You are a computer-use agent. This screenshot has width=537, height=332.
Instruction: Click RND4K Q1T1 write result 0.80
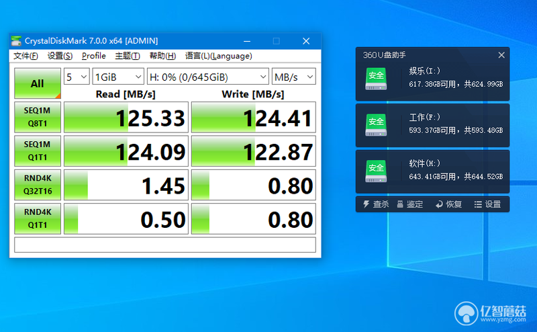click(x=254, y=218)
